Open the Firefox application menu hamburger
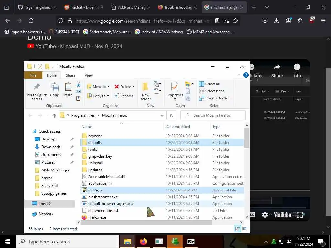The height and width of the screenshot is (248, 331). [323, 21]
